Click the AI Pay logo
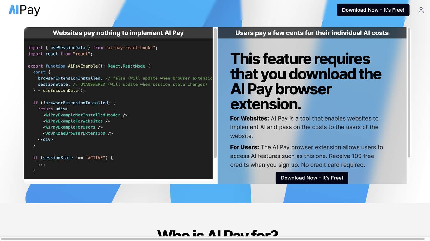The image size is (430, 241). tap(24, 10)
